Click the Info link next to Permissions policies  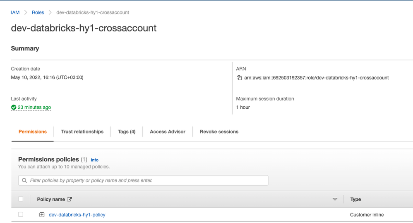[95, 160]
